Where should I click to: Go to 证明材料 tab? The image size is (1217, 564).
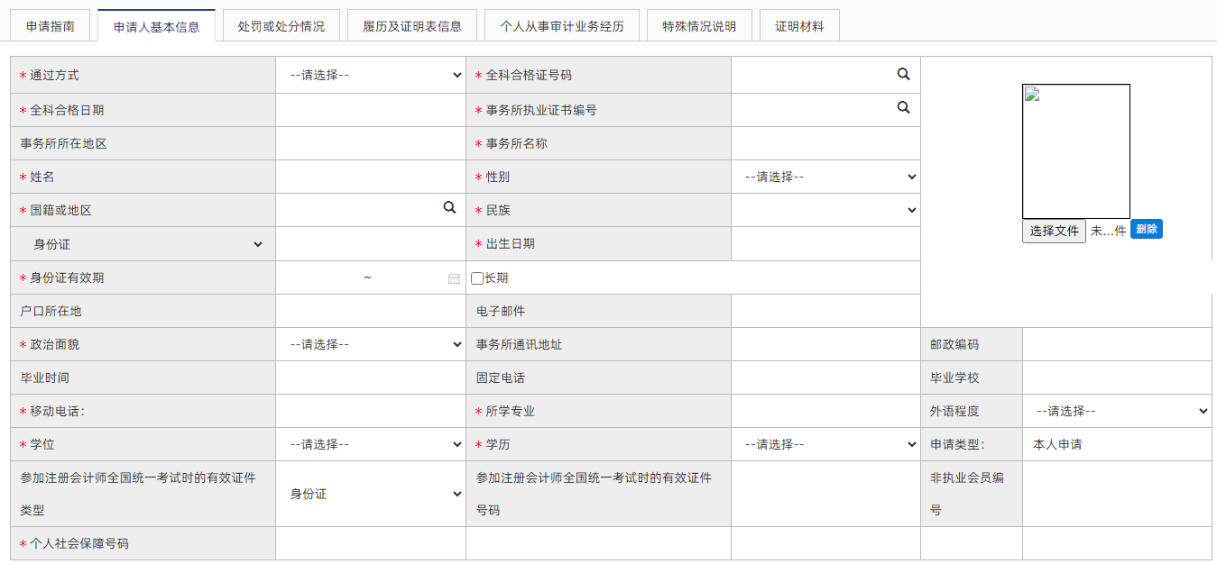point(799,26)
